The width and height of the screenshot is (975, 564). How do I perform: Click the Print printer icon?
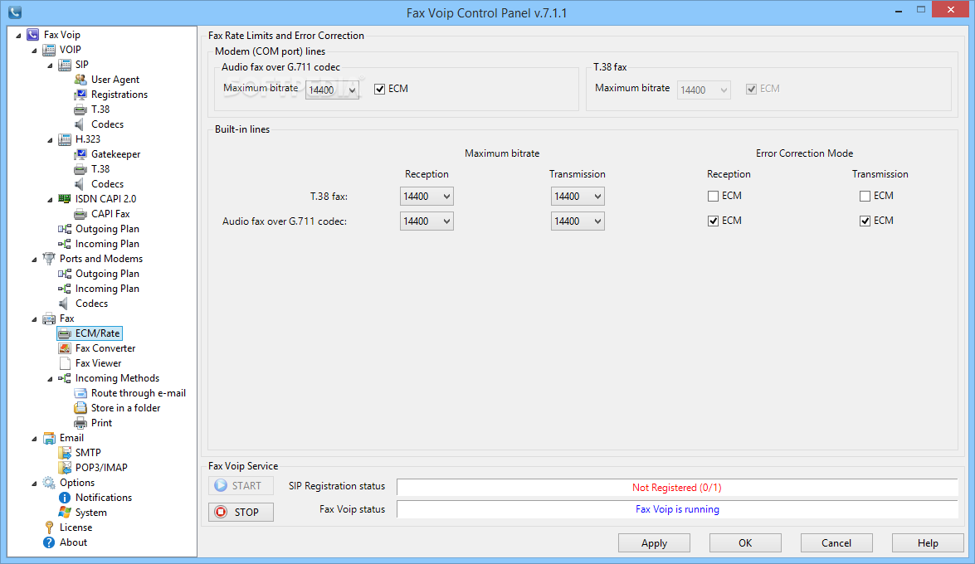click(80, 423)
